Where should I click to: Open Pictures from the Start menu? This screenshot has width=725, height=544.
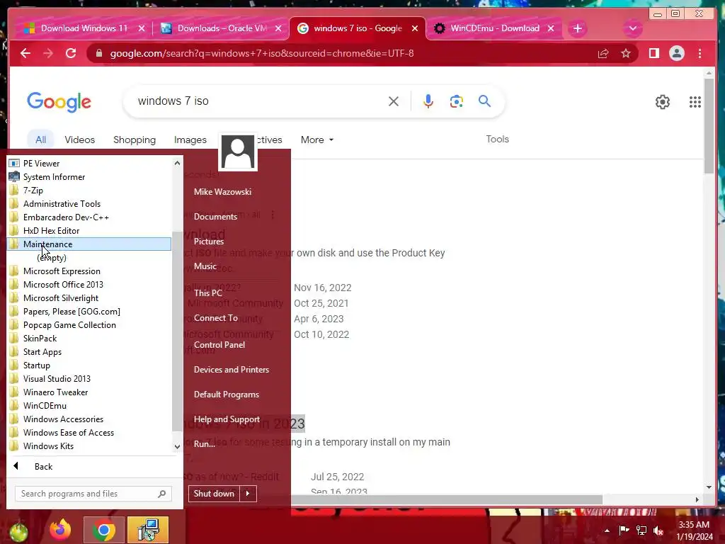(209, 241)
